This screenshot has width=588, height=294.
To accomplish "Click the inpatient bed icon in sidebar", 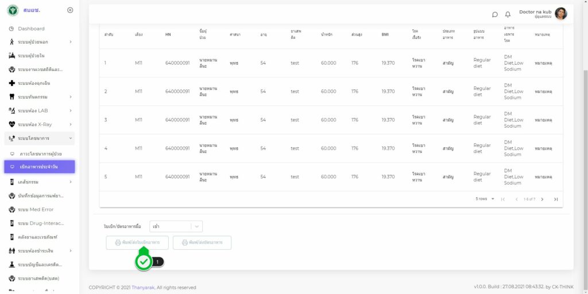I will point(11,56).
